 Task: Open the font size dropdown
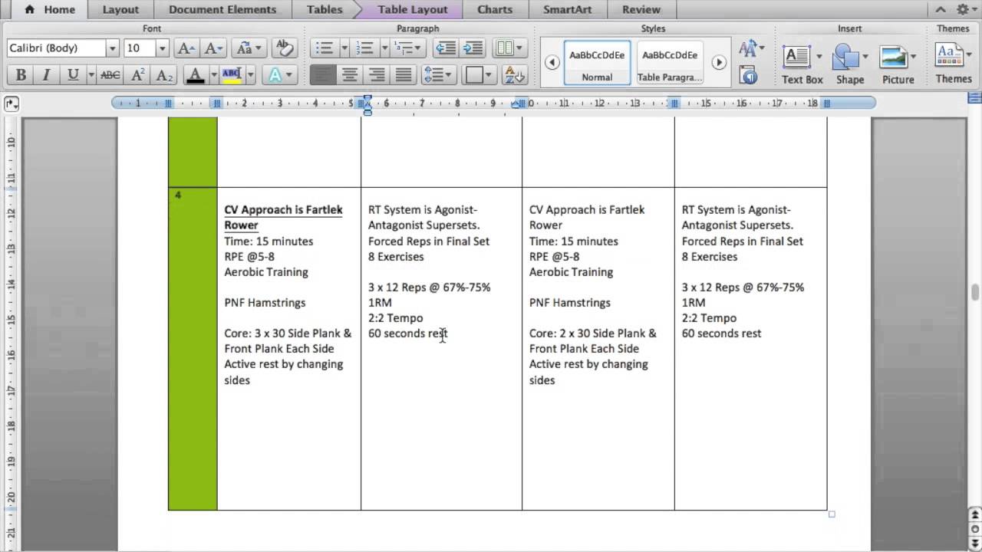(162, 48)
